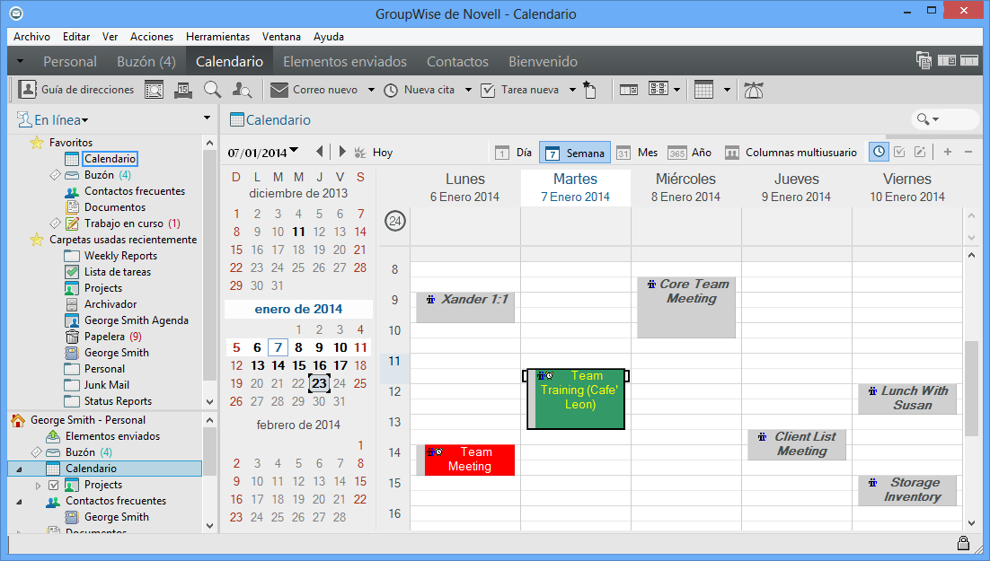990x561 pixels.
Task: Create a new appointment with Nueva cita
Action: (x=420, y=91)
